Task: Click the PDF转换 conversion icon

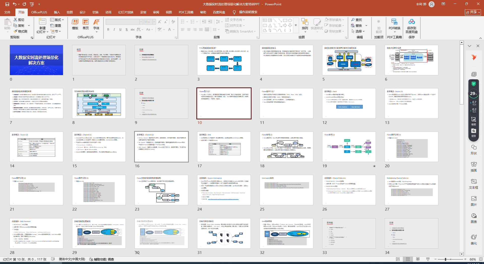Action: click(x=394, y=24)
